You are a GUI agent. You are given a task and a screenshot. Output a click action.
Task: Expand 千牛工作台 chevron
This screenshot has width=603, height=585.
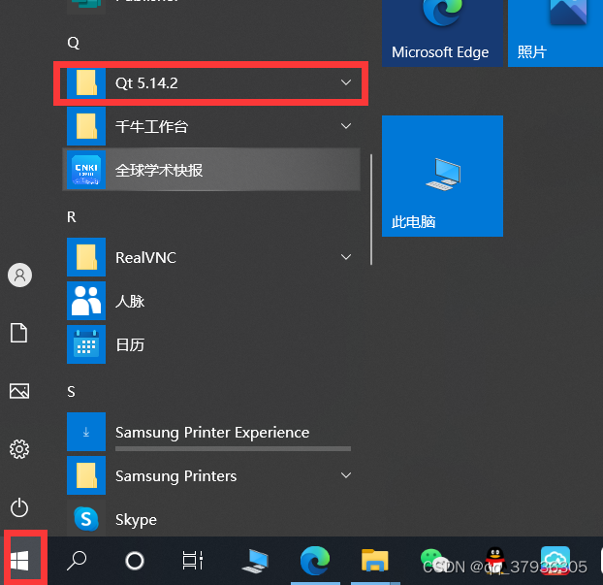coord(346,126)
